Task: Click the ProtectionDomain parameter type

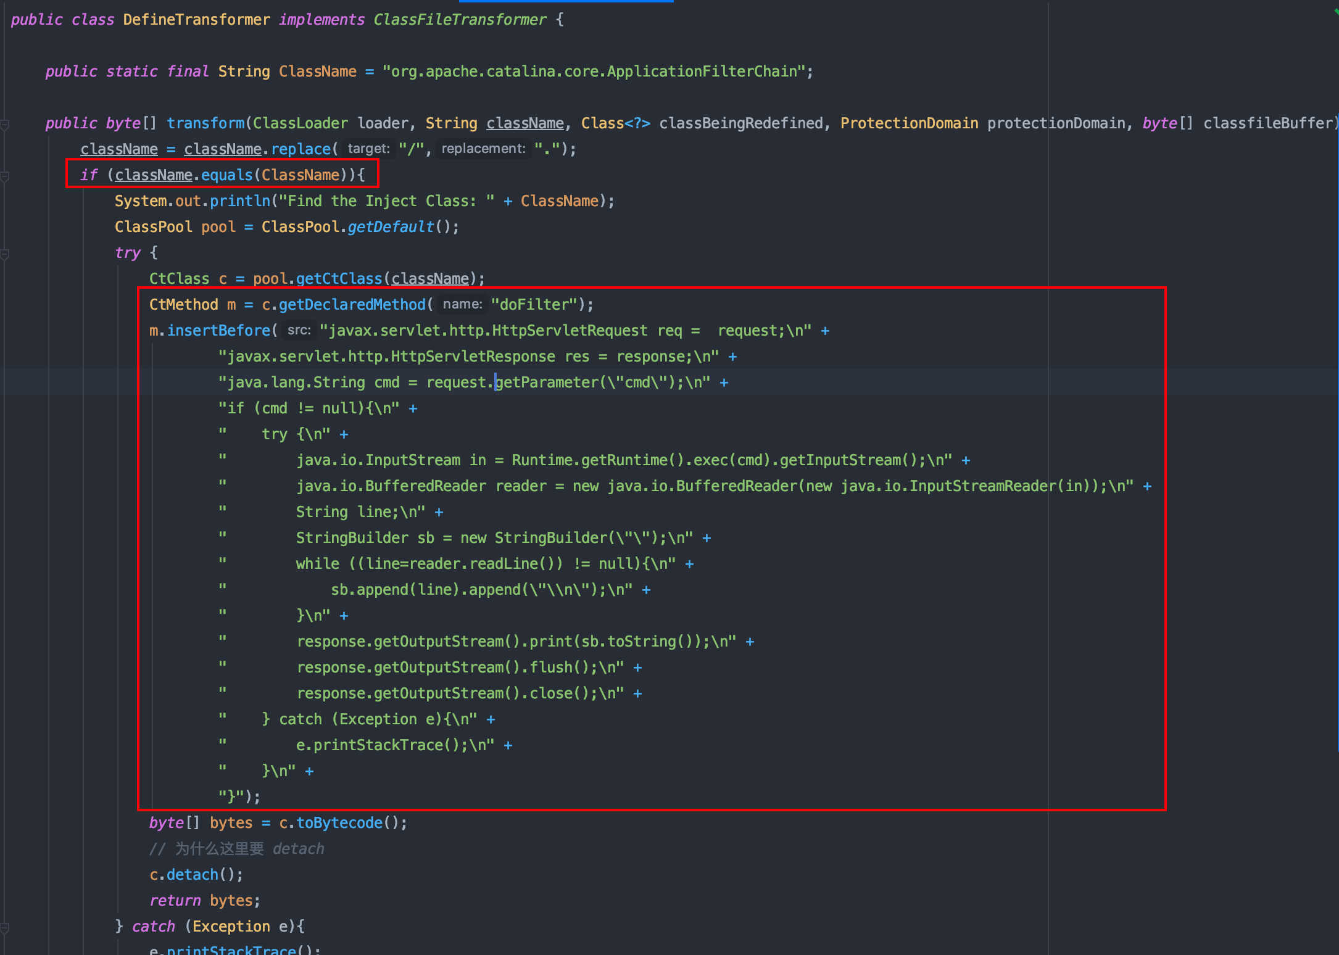Action: point(908,123)
